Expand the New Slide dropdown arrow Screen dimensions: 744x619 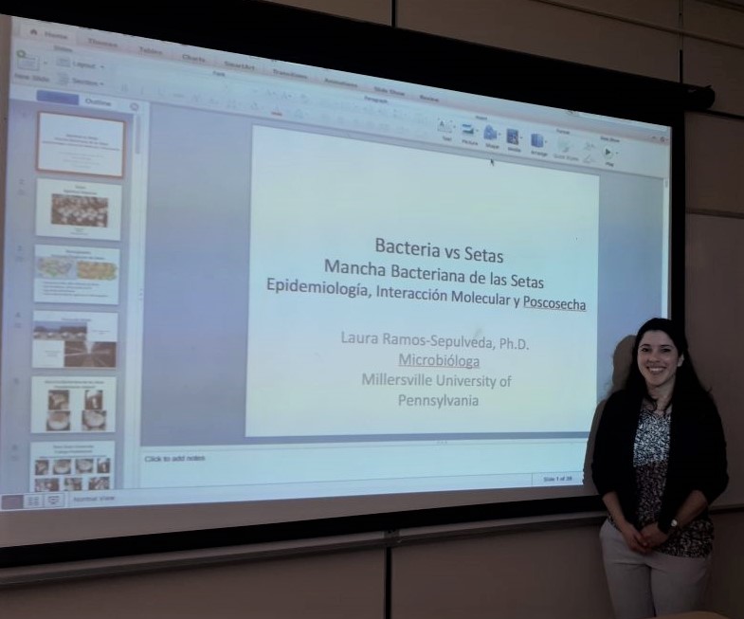45,64
